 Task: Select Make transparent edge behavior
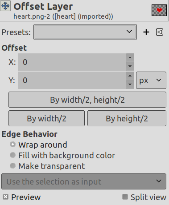(x=12, y=166)
